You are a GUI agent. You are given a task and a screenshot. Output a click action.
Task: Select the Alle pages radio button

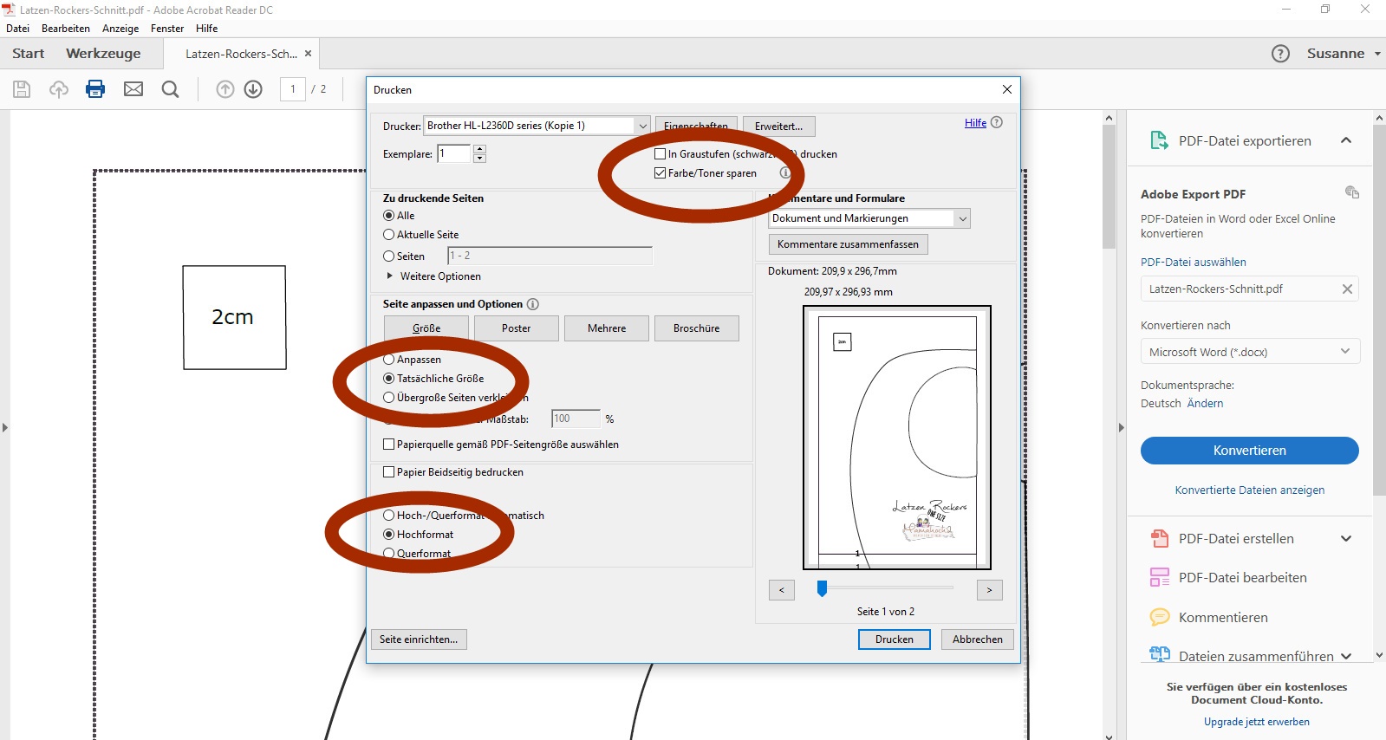(x=388, y=216)
